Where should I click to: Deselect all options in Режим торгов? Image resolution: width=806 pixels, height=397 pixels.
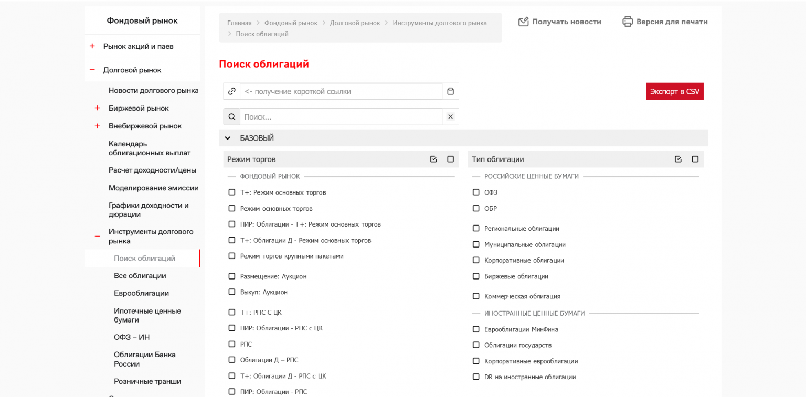[450, 159]
